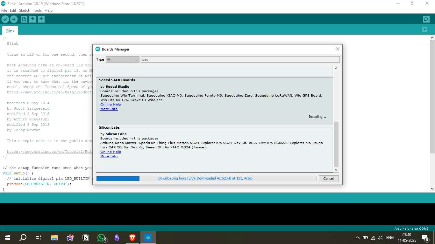Click the battery status tray icon
435x244 pixels.
365,238
